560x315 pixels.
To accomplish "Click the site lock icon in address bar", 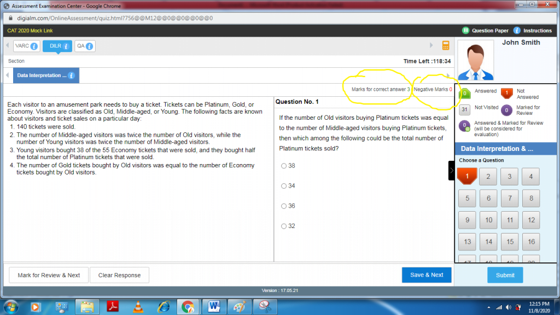I will tap(10, 18).
